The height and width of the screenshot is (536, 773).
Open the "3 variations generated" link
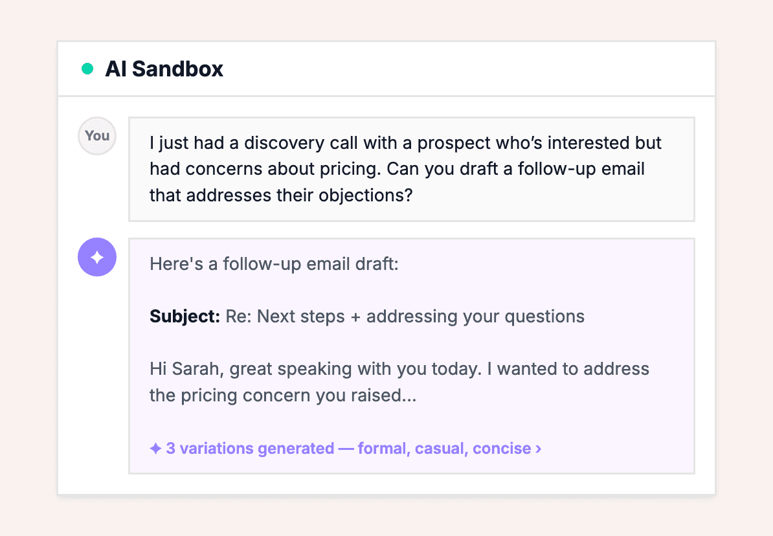[250, 449]
